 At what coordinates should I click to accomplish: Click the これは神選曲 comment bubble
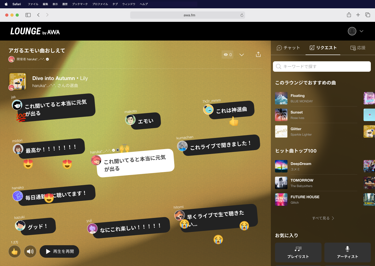pyautogui.click(x=232, y=110)
